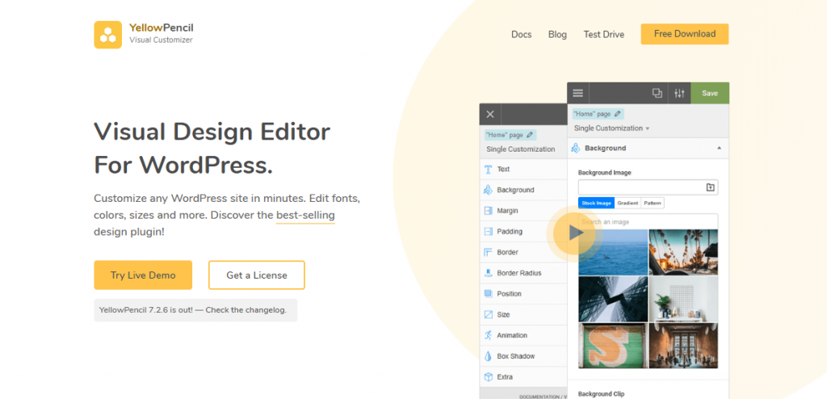Click the Extra cube icon
Image resolution: width=827 pixels, height=399 pixels.
click(x=489, y=377)
